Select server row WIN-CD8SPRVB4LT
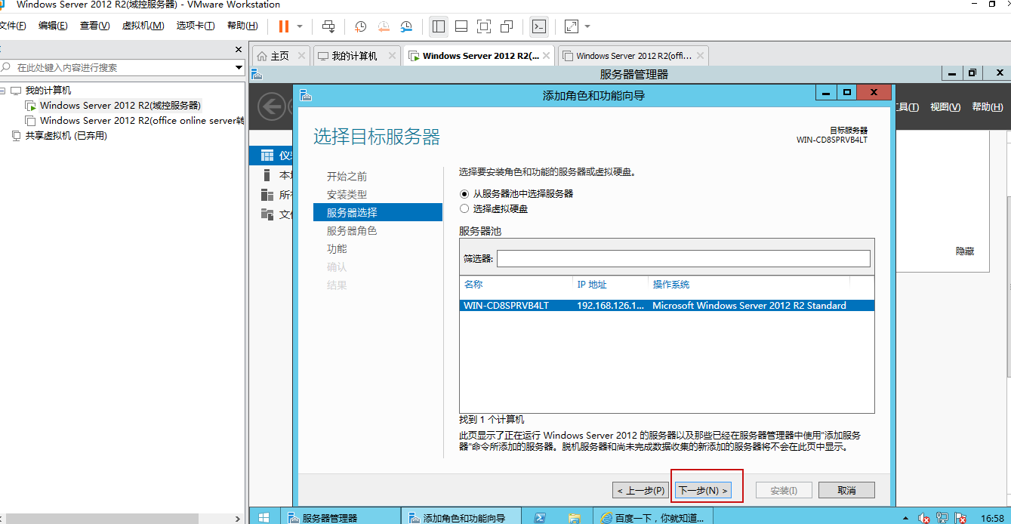This screenshot has width=1011, height=524. 667,306
